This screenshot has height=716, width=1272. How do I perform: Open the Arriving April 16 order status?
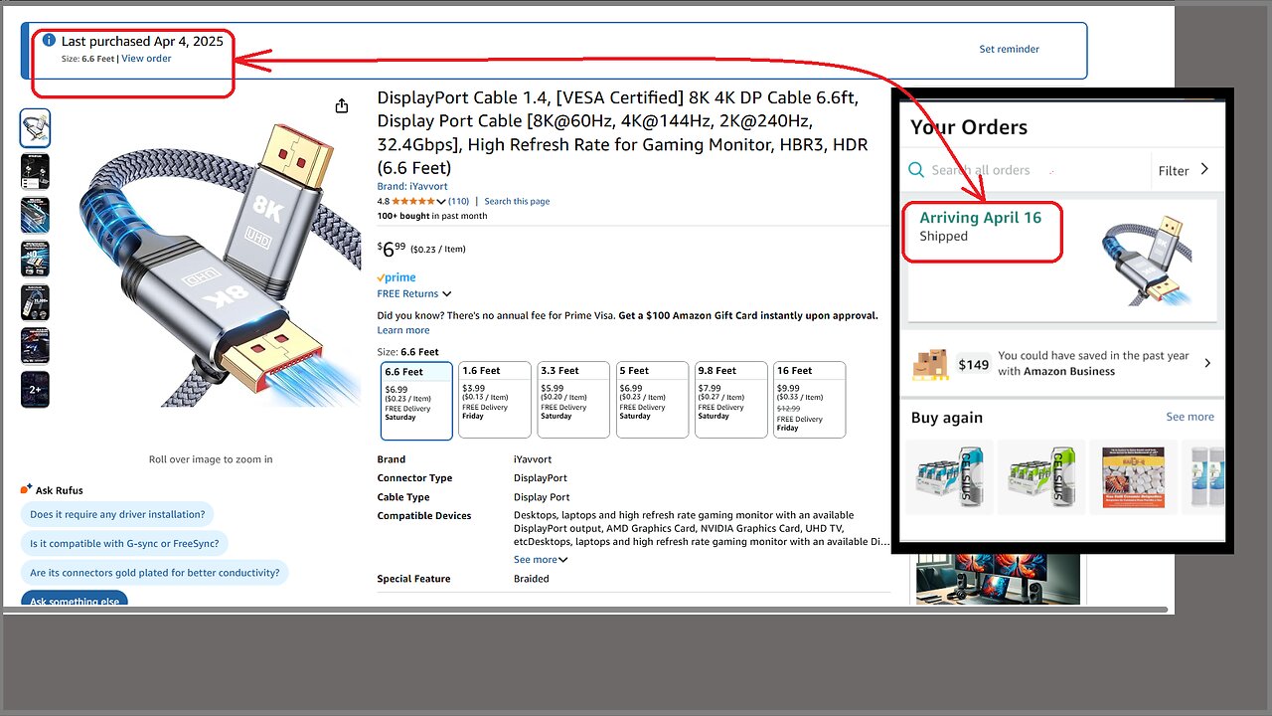(980, 218)
